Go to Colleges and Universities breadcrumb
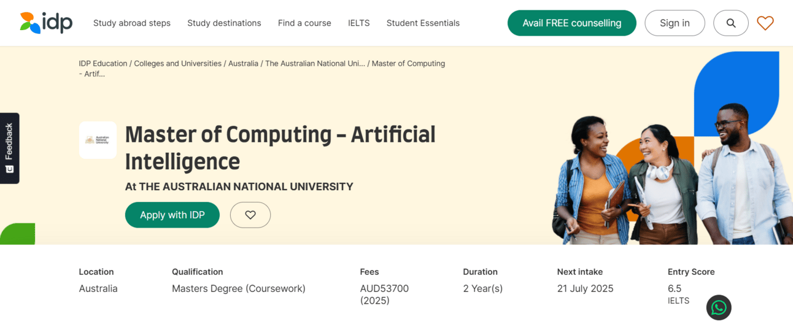Screen dimensions: 793x327 click(x=178, y=63)
